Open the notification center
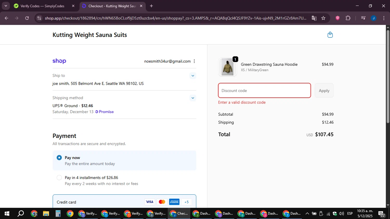The width and height of the screenshot is (390, 219). 382,214
